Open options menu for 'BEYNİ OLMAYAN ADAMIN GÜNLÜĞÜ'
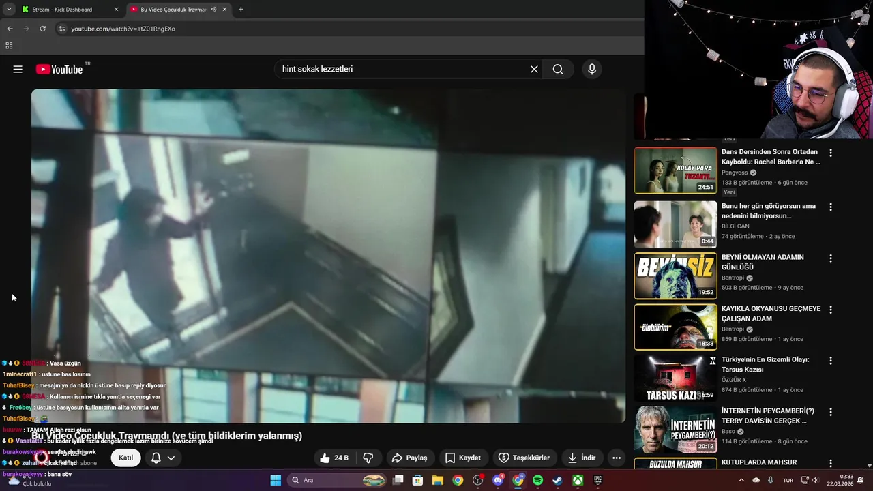This screenshot has height=491, width=873. tap(830, 258)
